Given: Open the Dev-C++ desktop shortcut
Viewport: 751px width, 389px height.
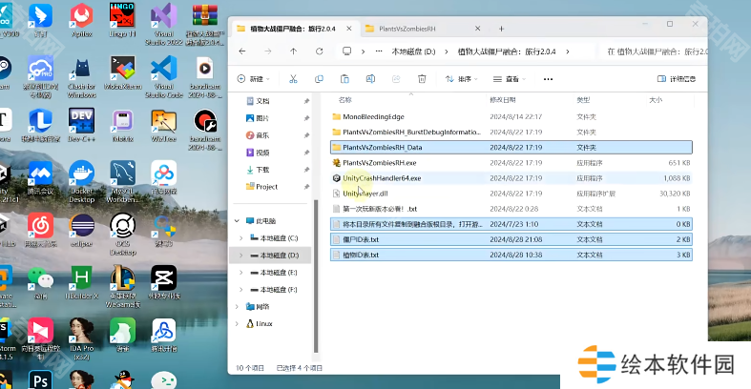Looking at the screenshot, I should point(81,122).
